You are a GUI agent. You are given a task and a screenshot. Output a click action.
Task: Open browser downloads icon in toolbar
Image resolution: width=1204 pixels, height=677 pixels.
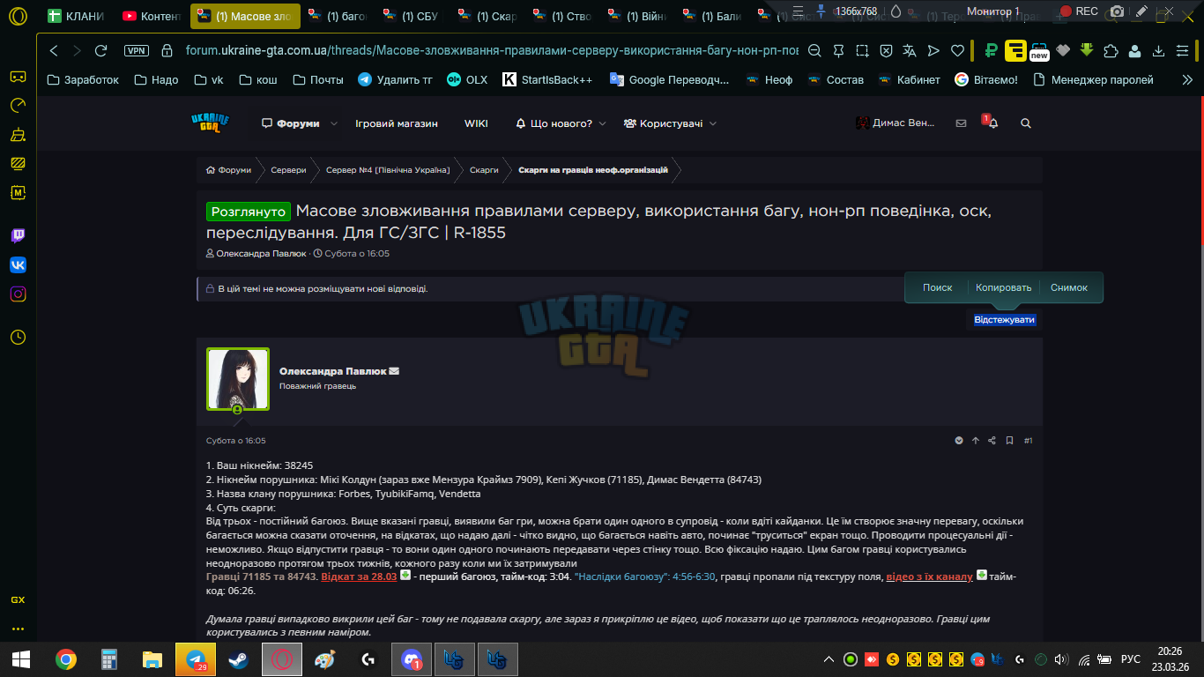(x=1158, y=50)
